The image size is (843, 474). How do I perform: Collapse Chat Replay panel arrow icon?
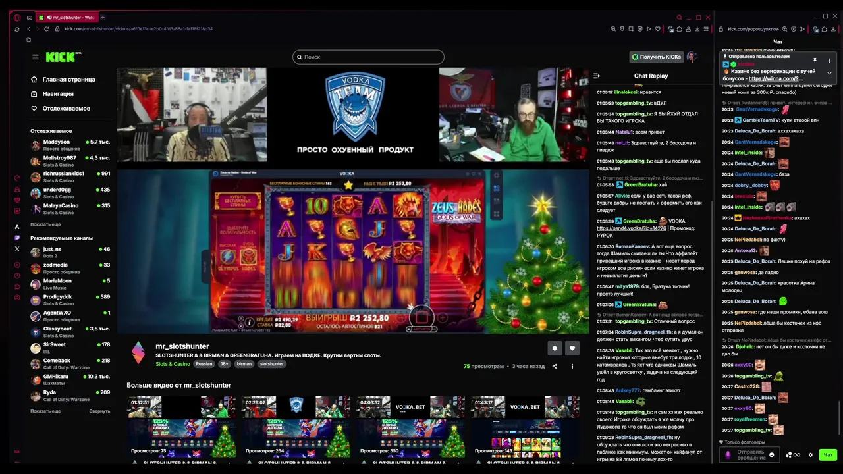pyautogui.click(x=597, y=76)
